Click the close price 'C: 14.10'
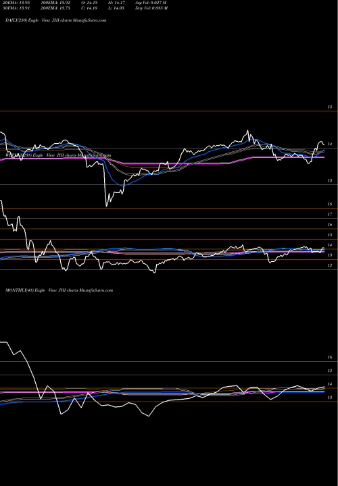The height and width of the screenshot is (486, 338). click(89, 8)
